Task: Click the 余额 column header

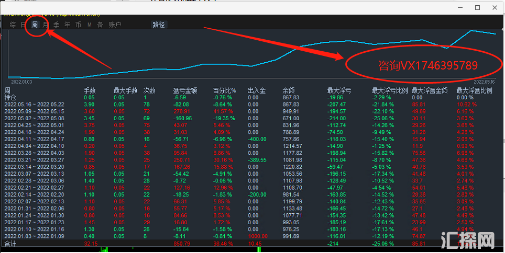Action: [288, 90]
